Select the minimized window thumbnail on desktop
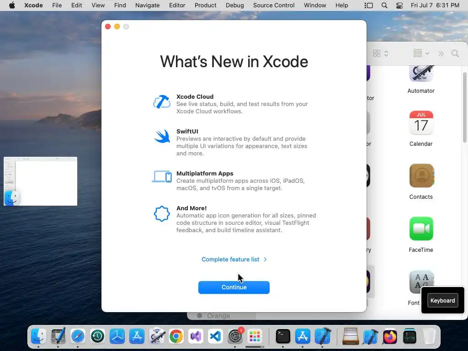 40,181
